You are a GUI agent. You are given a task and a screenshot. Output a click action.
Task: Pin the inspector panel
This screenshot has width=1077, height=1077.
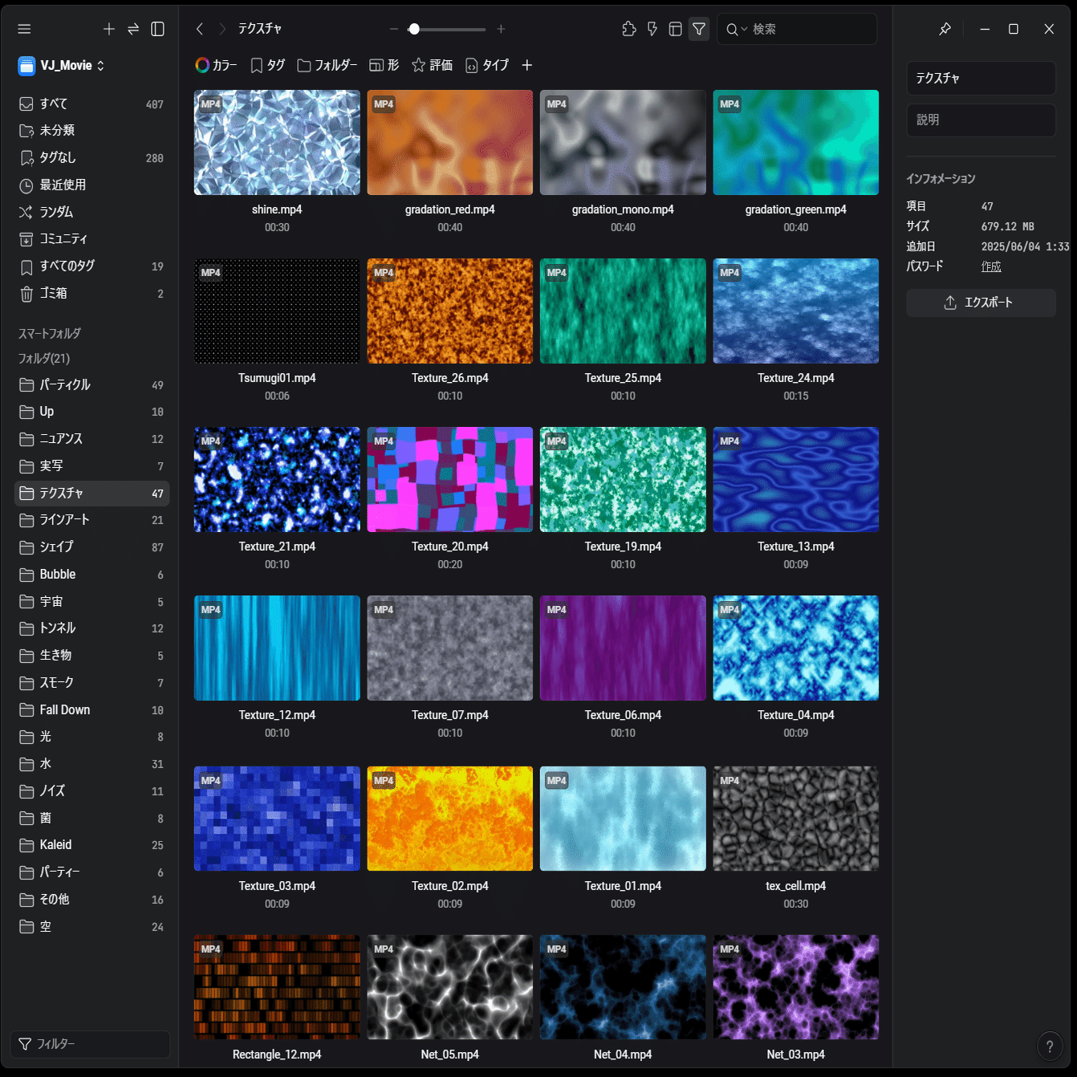945,29
